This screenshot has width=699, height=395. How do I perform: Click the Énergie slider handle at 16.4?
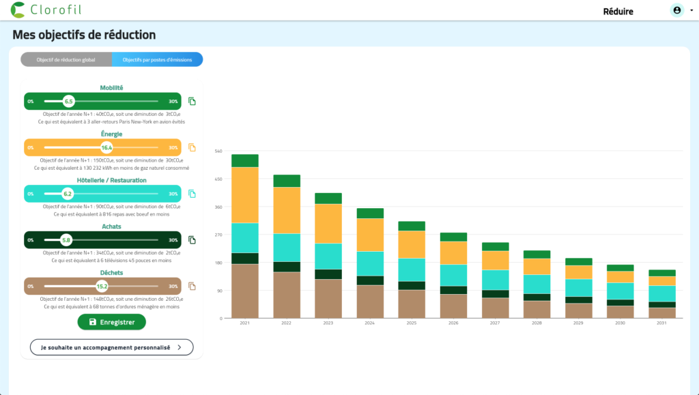point(106,147)
